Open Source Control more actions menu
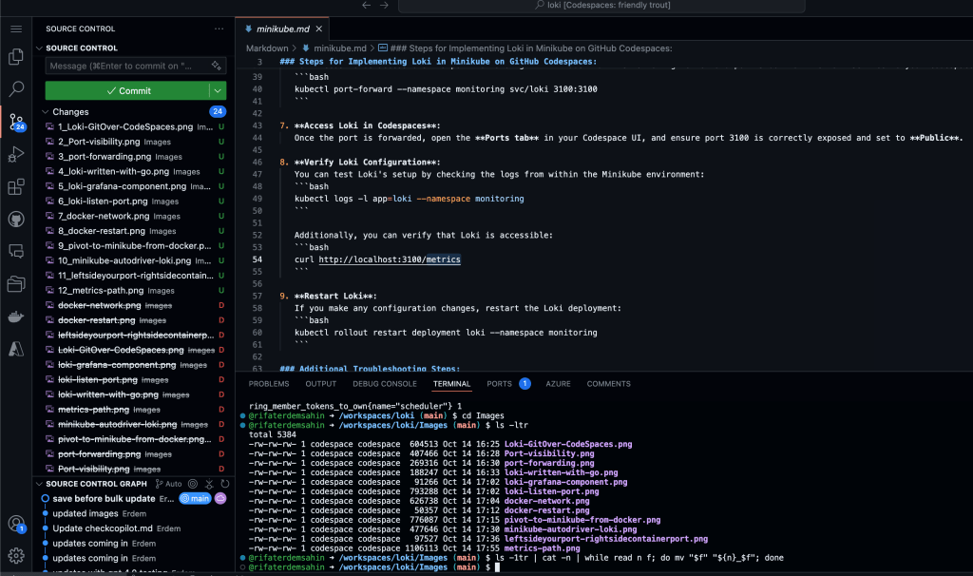Screen dimensions: 973x576 219,29
